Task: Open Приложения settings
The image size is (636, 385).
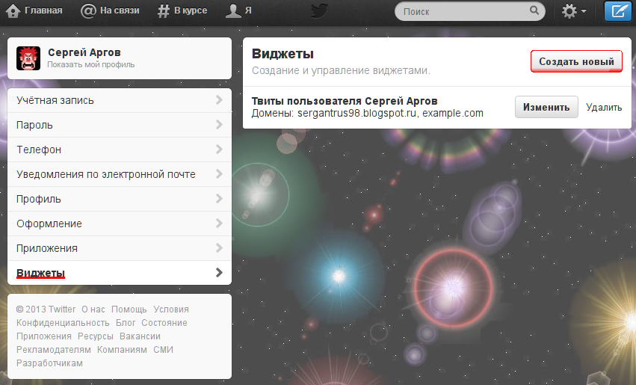Action: point(120,248)
